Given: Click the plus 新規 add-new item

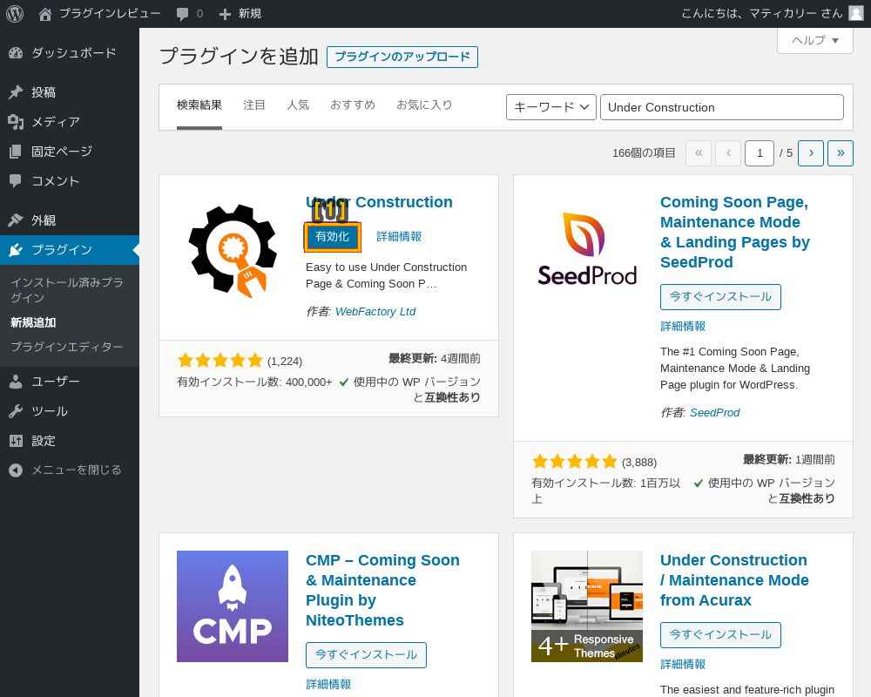Looking at the screenshot, I should pyautogui.click(x=240, y=13).
